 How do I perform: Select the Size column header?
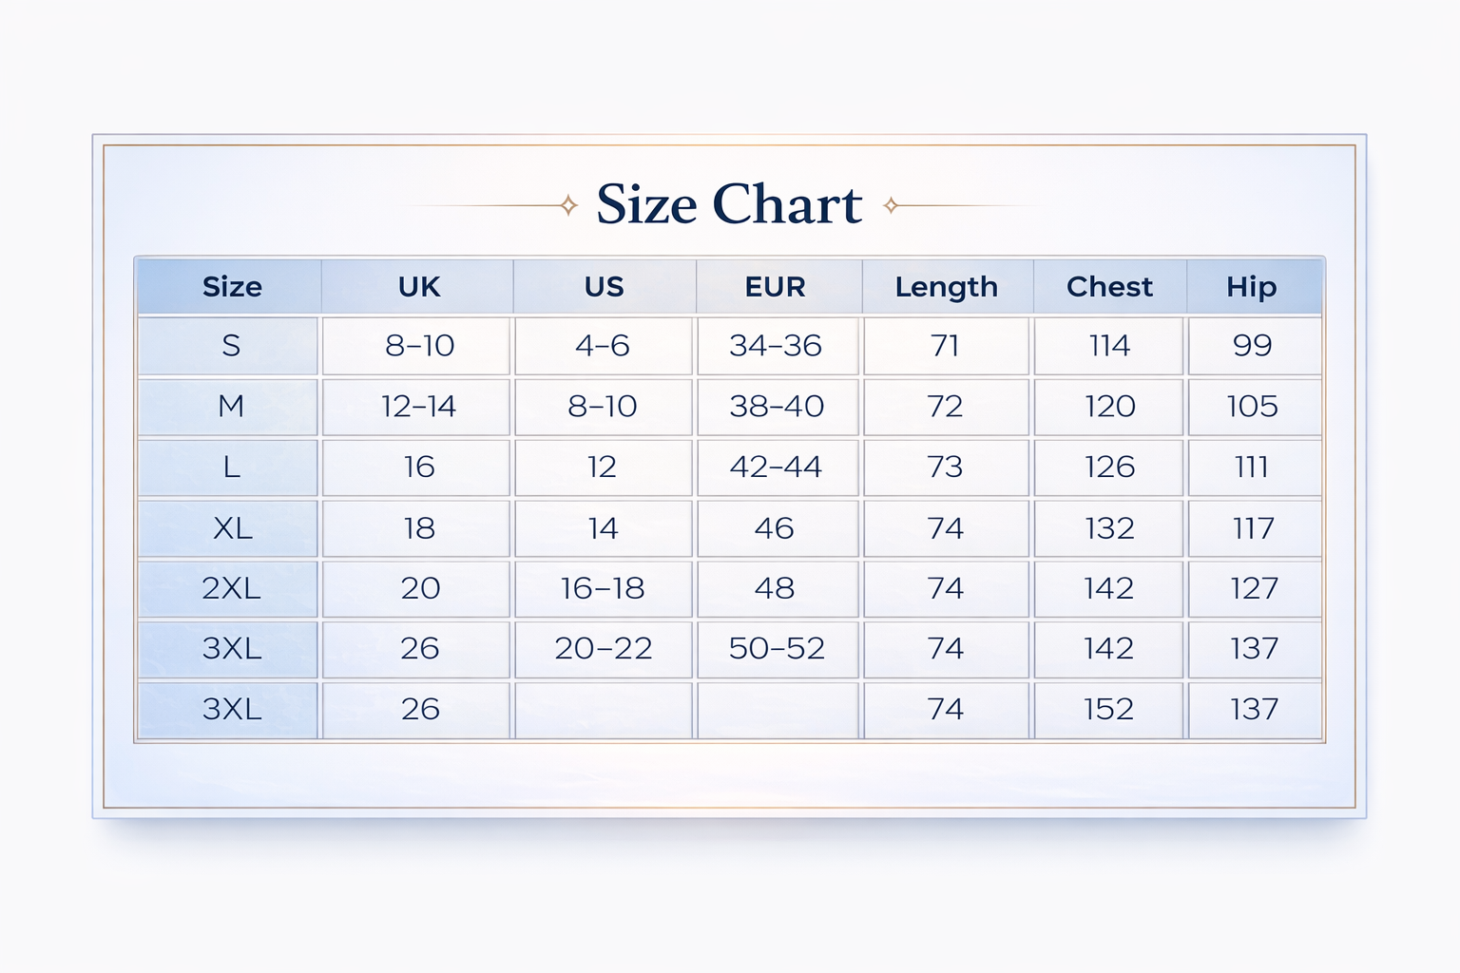[x=232, y=287]
